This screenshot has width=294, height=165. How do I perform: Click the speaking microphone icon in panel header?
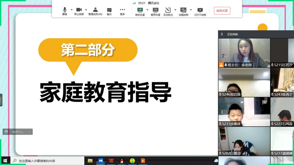pyautogui.click(x=222, y=34)
